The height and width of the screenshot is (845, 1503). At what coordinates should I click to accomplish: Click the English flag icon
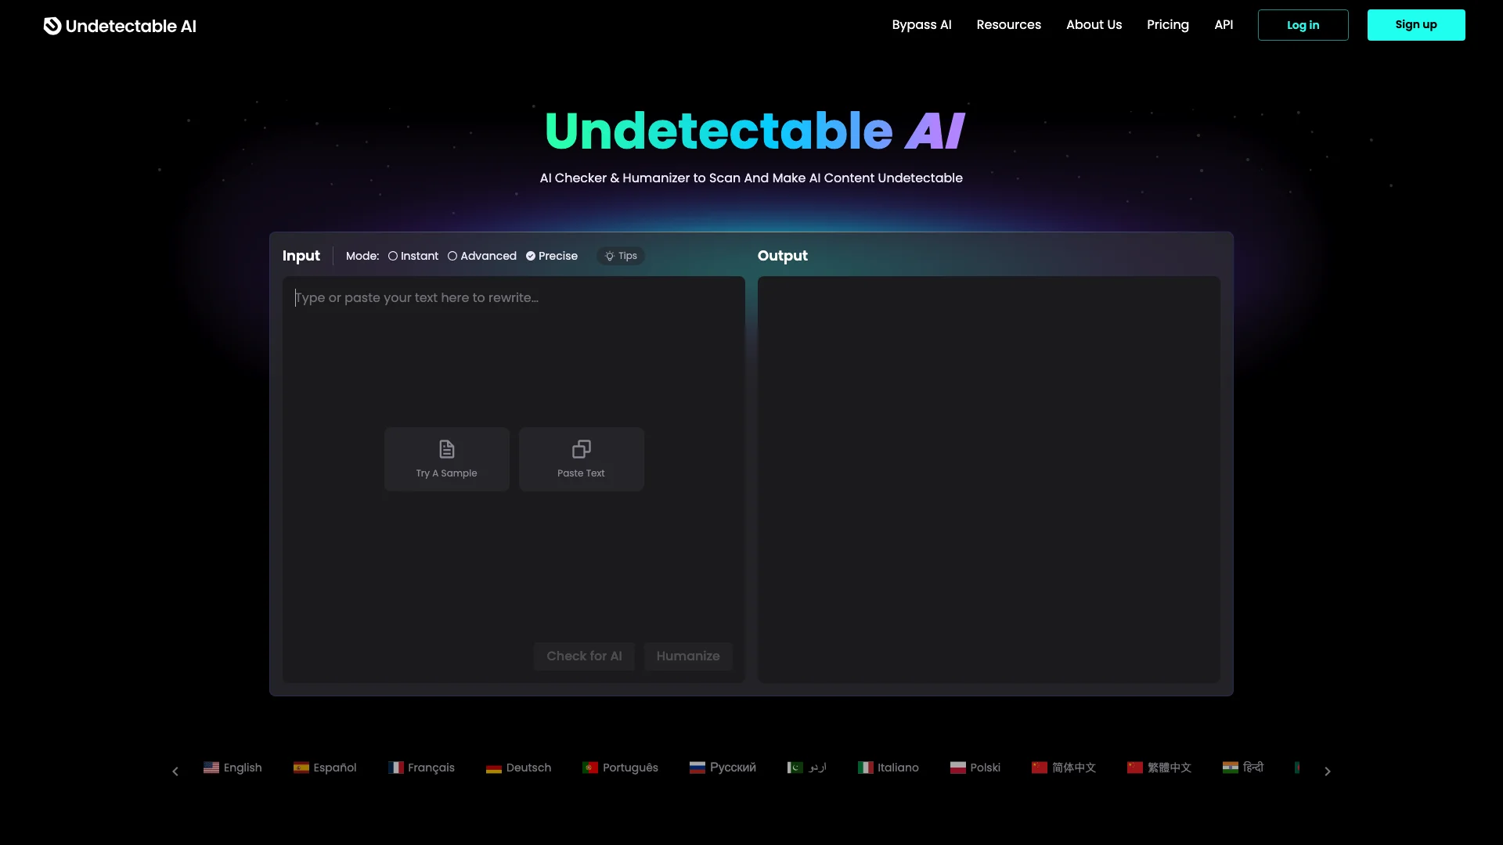coord(211,768)
